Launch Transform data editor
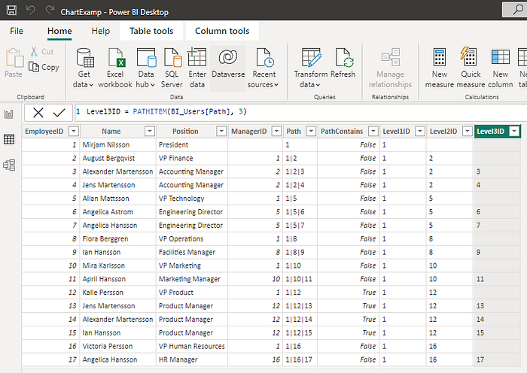 [310, 68]
